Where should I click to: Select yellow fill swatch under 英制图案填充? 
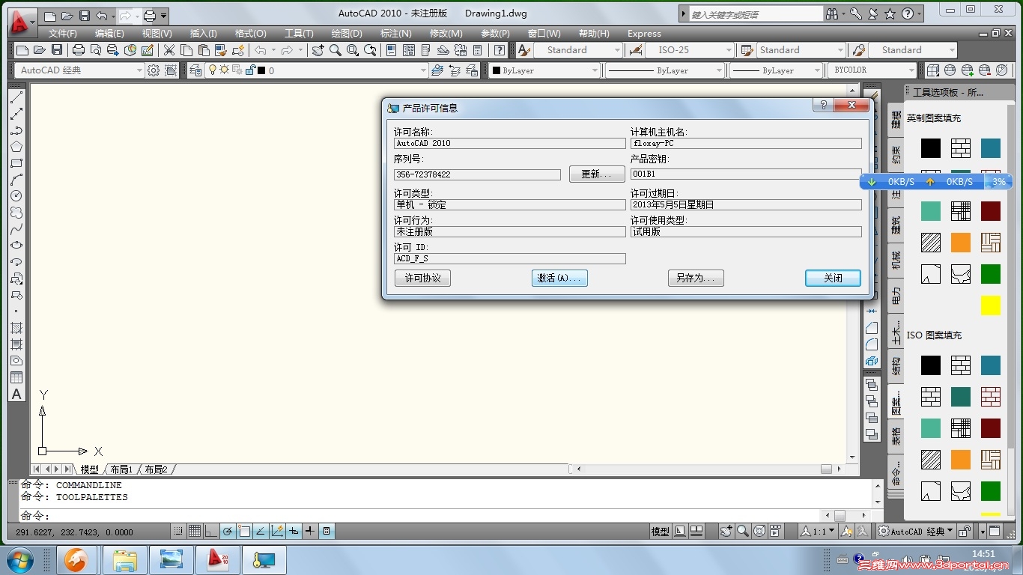(x=991, y=305)
